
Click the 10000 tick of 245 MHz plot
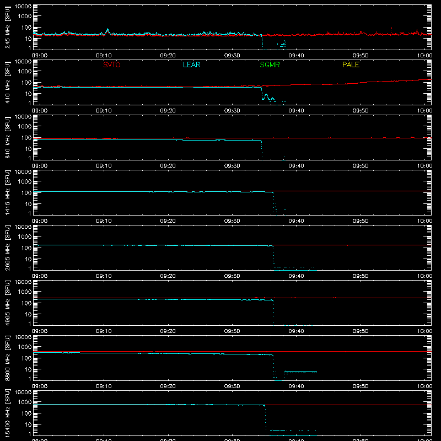click(23, 7)
